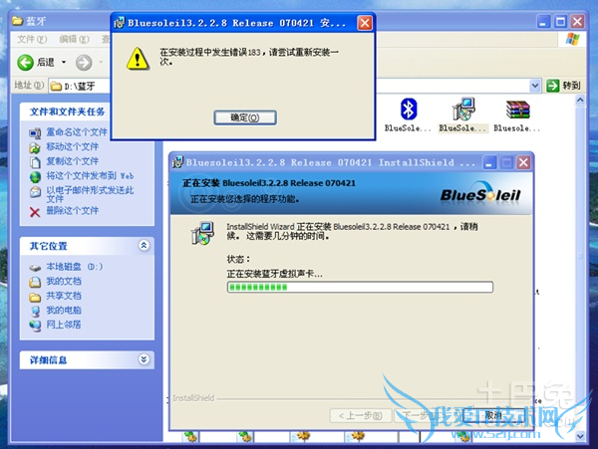Image resolution: width=598 pixels, height=449 pixels.
Task: Click 将这个文件发布到 Web task
Action: coord(90,175)
